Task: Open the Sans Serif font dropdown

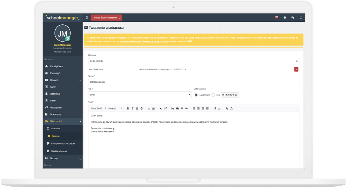Action: (98, 109)
